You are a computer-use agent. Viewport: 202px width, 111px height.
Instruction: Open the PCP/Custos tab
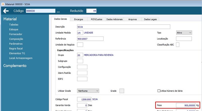tap(96, 19)
